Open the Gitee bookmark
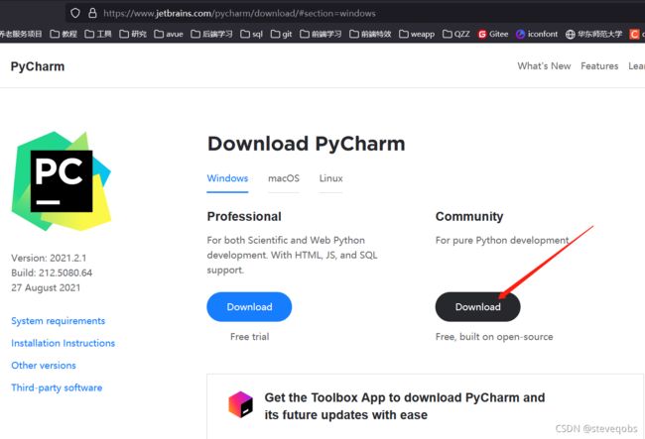This screenshot has width=645, height=439. point(493,34)
